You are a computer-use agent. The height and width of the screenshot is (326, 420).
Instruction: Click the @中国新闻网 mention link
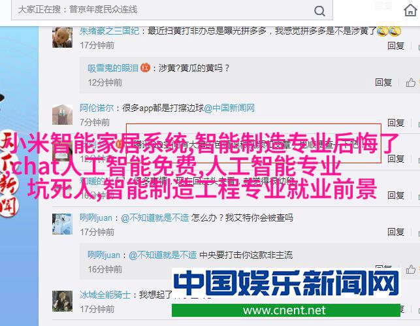coord(229,108)
